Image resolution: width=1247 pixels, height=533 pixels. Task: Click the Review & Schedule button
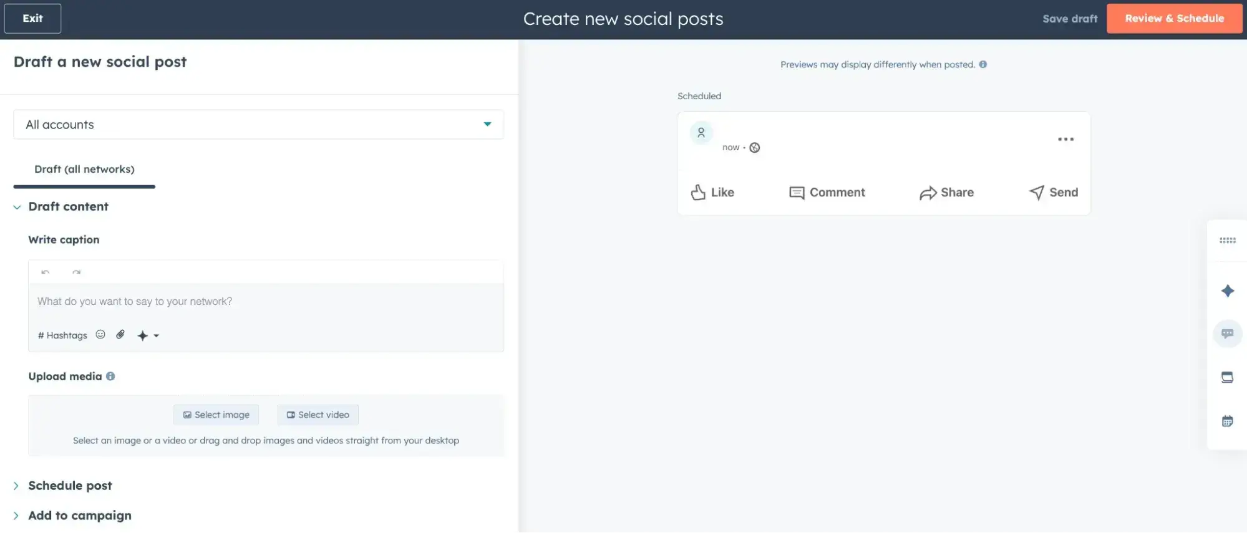(x=1174, y=19)
